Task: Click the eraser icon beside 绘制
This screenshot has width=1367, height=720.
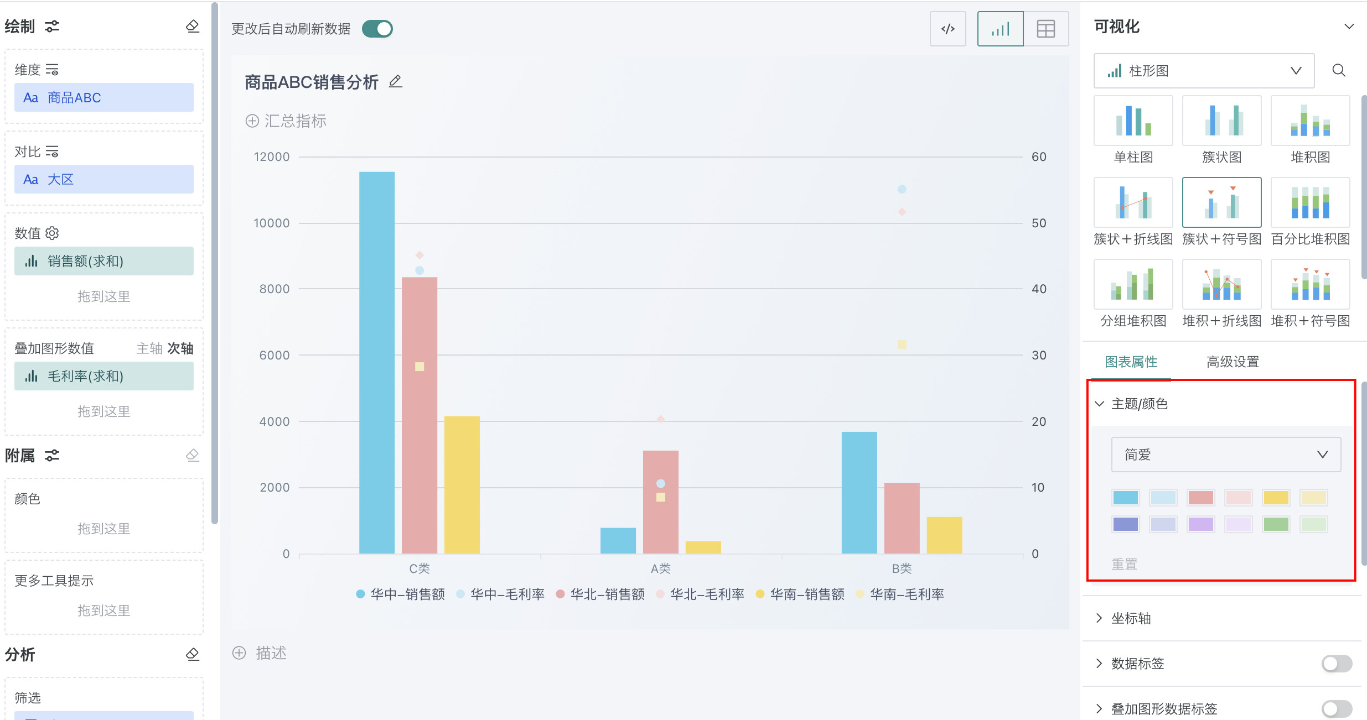Action: click(x=192, y=26)
